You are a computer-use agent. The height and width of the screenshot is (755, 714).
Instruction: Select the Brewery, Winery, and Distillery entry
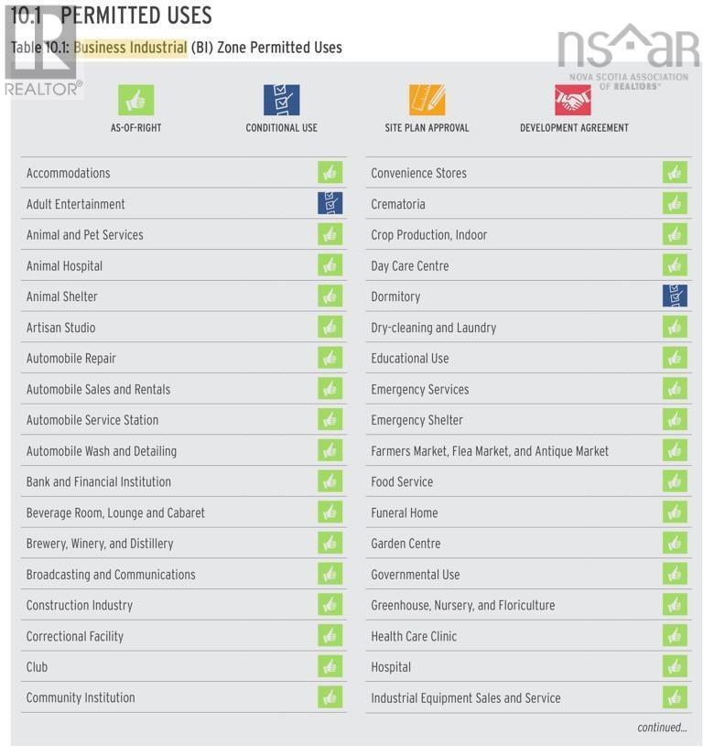[100, 544]
